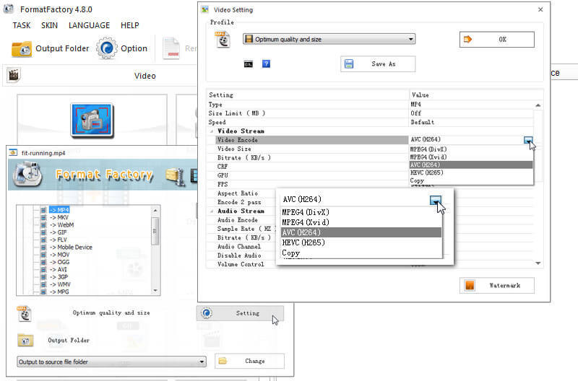Select -> AVI in the format tree
The image size is (578, 381).
tap(59, 269)
